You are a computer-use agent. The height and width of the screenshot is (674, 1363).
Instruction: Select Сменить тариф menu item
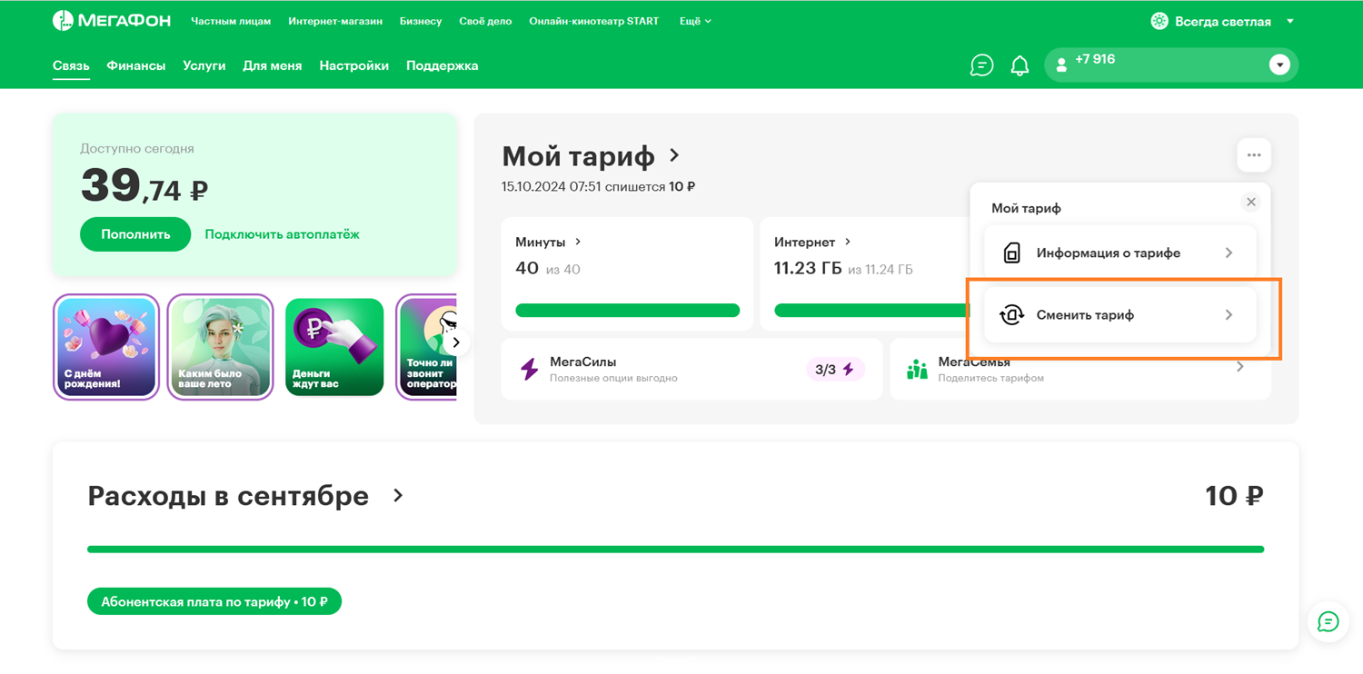(1119, 315)
